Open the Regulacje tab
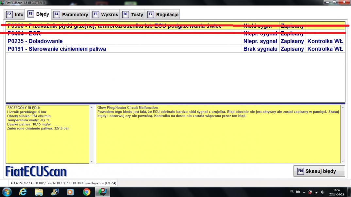This screenshot has height=197, width=351. [x=163, y=15]
